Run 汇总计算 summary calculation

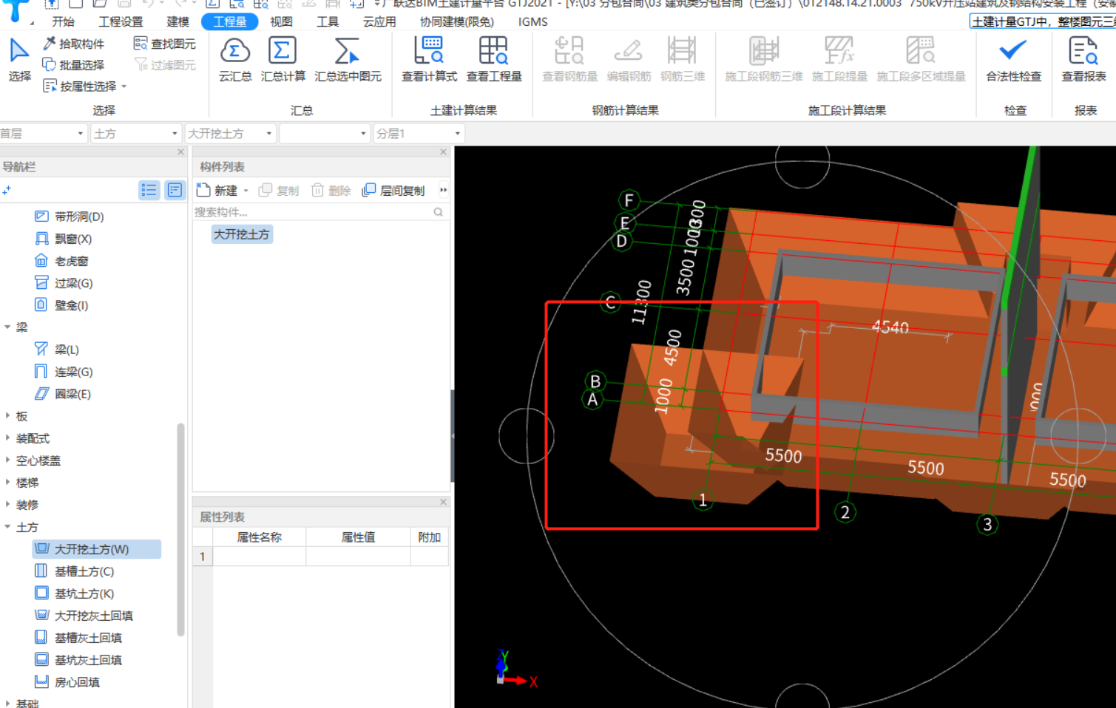point(283,59)
